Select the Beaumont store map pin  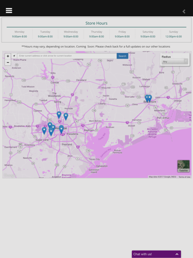click(x=150, y=98)
